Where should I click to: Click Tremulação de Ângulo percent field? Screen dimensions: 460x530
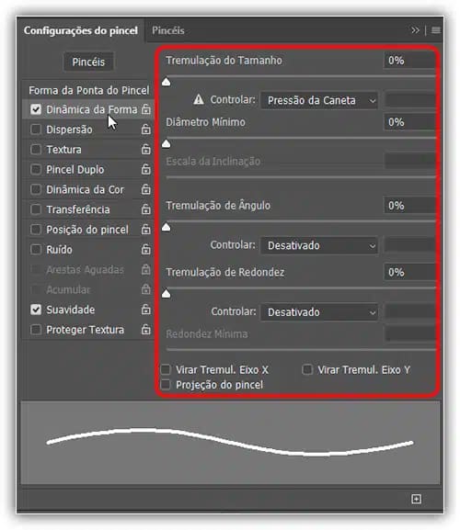pos(409,206)
